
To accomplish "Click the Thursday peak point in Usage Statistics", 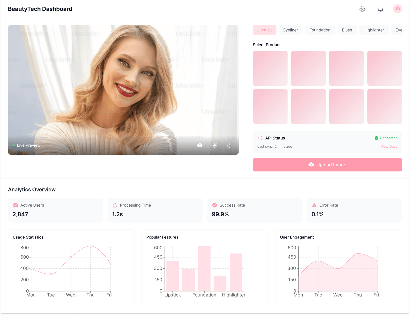I will click(90, 246).
